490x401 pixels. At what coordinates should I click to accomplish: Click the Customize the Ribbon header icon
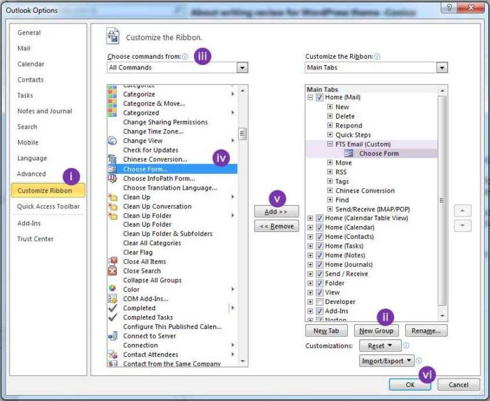tap(113, 36)
